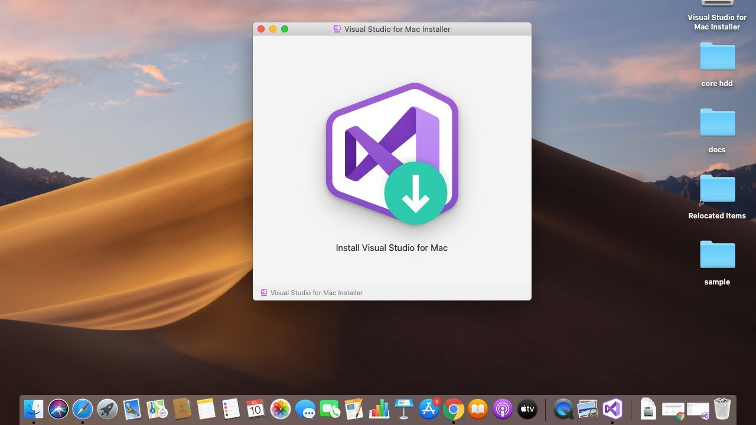This screenshot has height=425, width=756.
Task: Open Finder from the Dock
Action: coord(34,408)
